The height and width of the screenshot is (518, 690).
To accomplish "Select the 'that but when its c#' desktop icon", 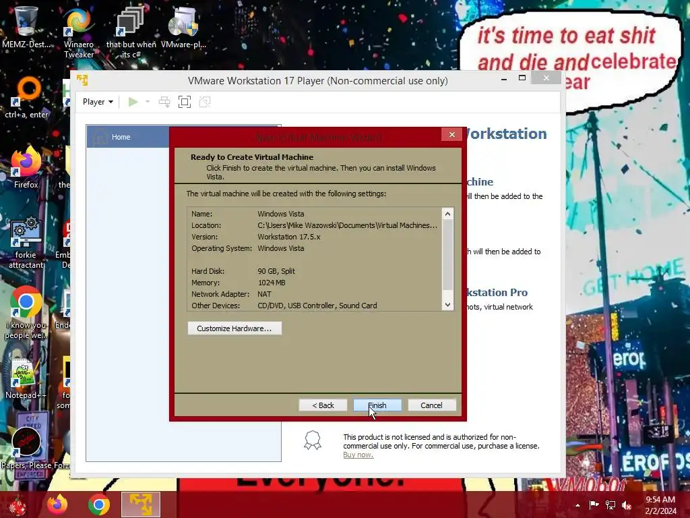I will point(131,33).
